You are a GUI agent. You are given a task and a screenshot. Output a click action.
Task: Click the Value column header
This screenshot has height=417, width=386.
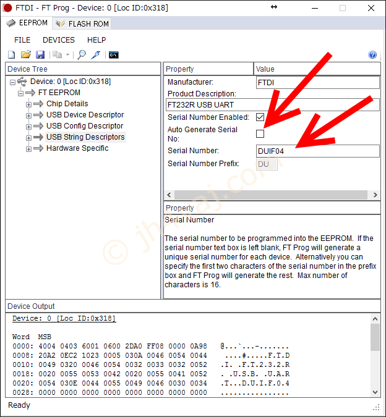pyautogui.click(x=317, y=69)
